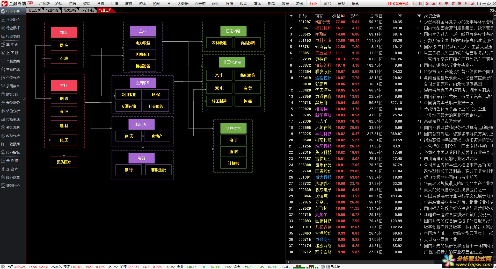The height and width of the screenshot is (269, 496).
Task: Open 财务分析 icon in sidebar
Action: pyautogui.click(x=3, y=94)
